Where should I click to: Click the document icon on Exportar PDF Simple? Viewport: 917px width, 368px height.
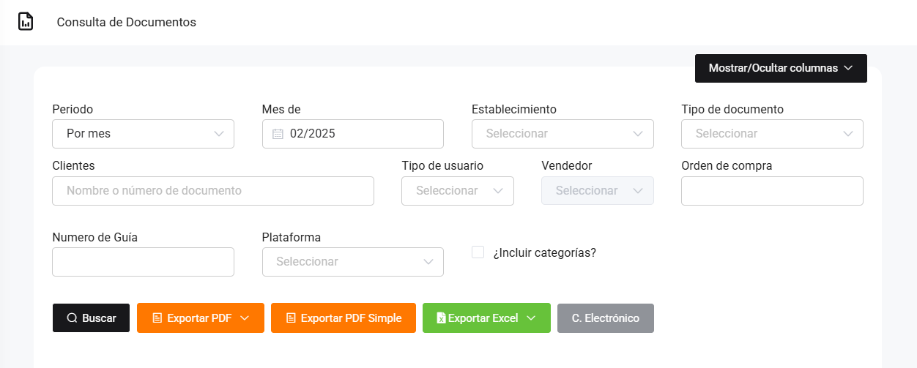(291, 318)
